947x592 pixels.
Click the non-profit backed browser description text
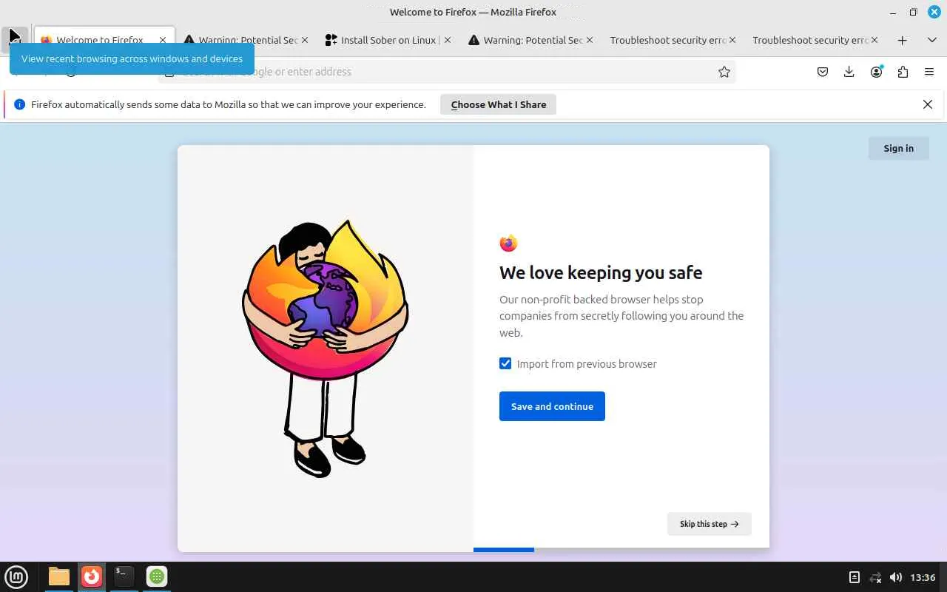point(621,316)
